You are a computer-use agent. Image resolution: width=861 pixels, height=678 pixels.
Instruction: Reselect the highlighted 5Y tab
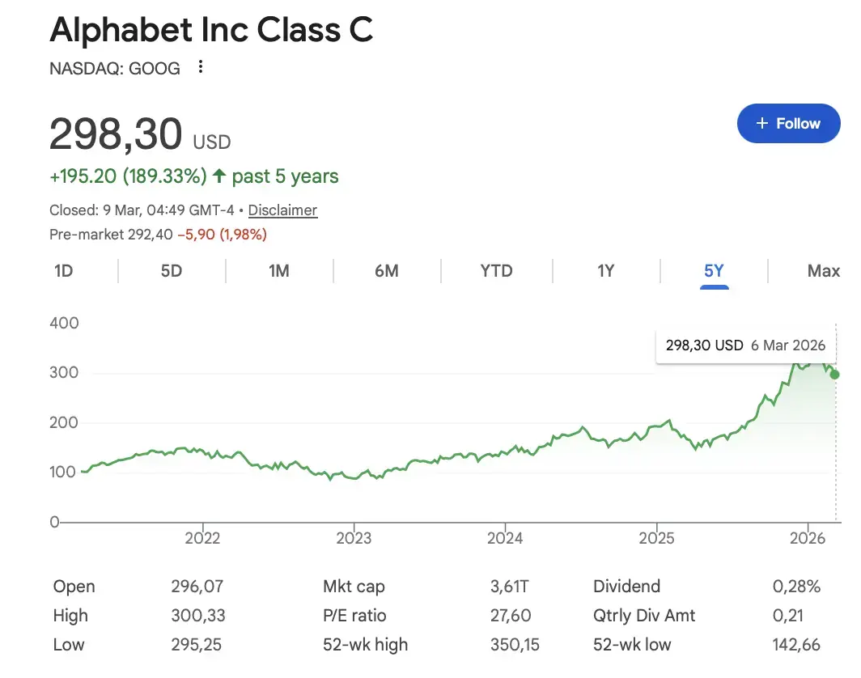714,271
